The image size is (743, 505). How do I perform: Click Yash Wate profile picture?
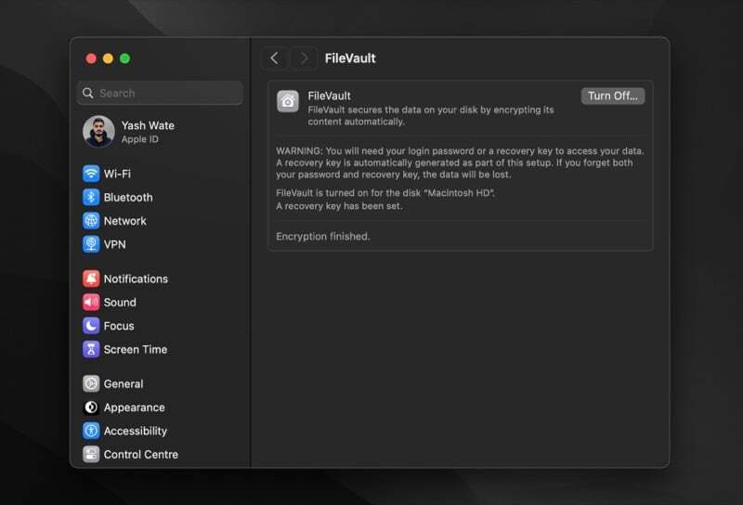(x=98, y=132)
